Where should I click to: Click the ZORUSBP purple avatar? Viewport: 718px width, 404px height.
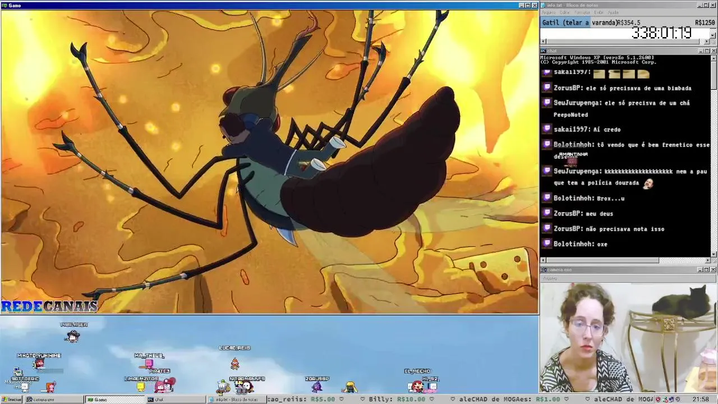point(316,386)
